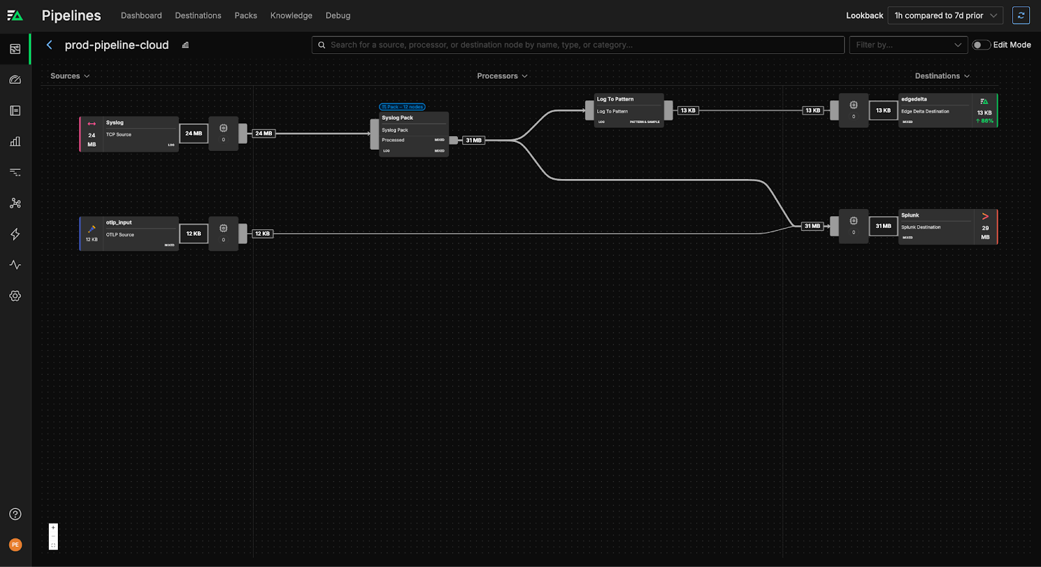Collapse the Sources column header
1041x567 pixels.
pyautogui.click(x=70, y=76)
